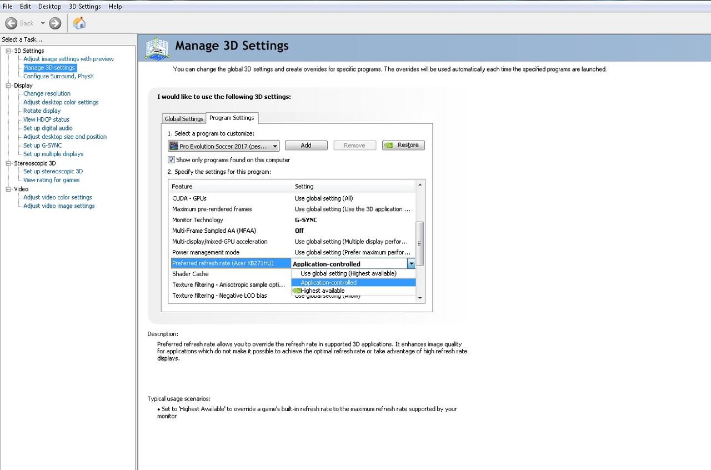This screenshot has width=711, height=470.
Task: Select the Program Settings tab
Action: [232, 118]
